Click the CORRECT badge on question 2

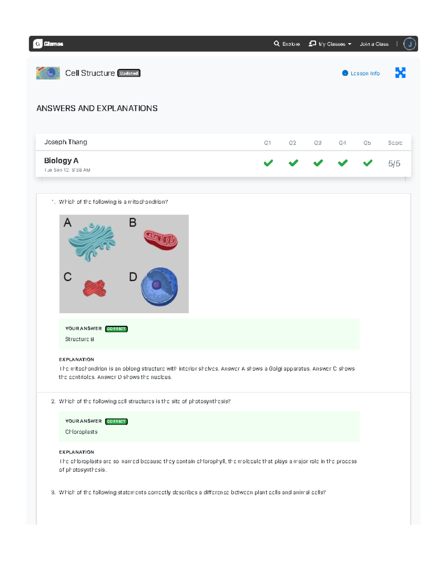[x=116, y=421]
